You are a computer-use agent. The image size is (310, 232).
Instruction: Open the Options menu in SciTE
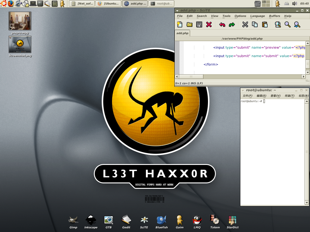[x=240, y=16]
